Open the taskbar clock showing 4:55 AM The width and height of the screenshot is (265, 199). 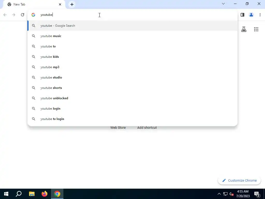(243, 194)
